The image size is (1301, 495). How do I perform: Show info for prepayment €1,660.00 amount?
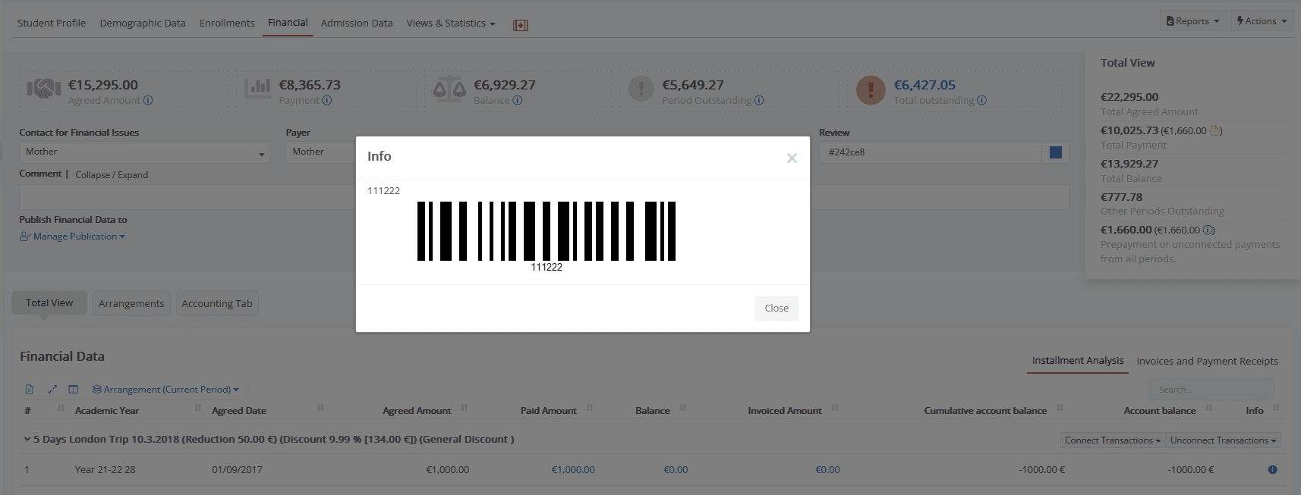[x=1208, y=230]
